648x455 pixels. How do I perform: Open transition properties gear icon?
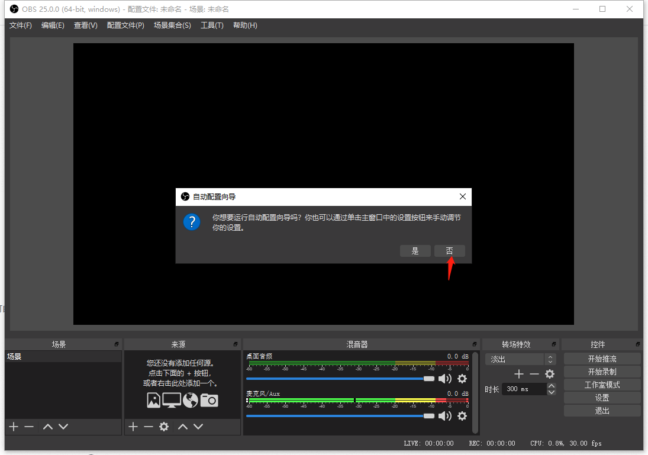(550, 374)
